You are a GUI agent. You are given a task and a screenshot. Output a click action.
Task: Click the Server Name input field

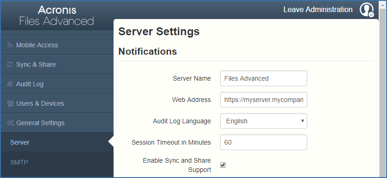click(264, 78)
